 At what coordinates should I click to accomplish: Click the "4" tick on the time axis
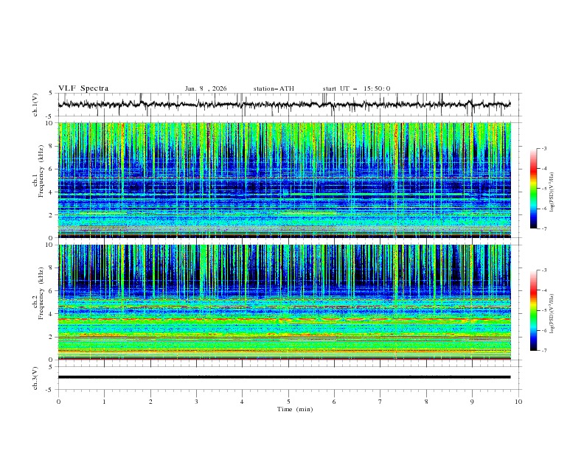pos(242,402)
